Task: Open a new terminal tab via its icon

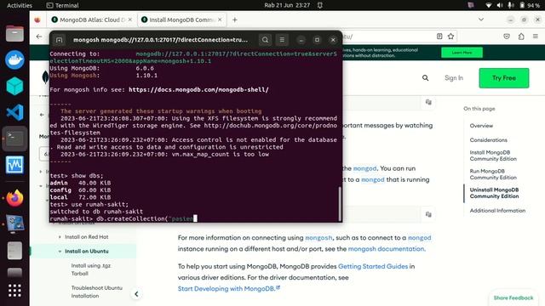Action: [x=59, y=40]
